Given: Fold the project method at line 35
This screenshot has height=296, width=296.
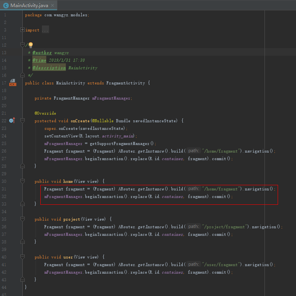Looking at the screenshot, I should tap(23, 219).
